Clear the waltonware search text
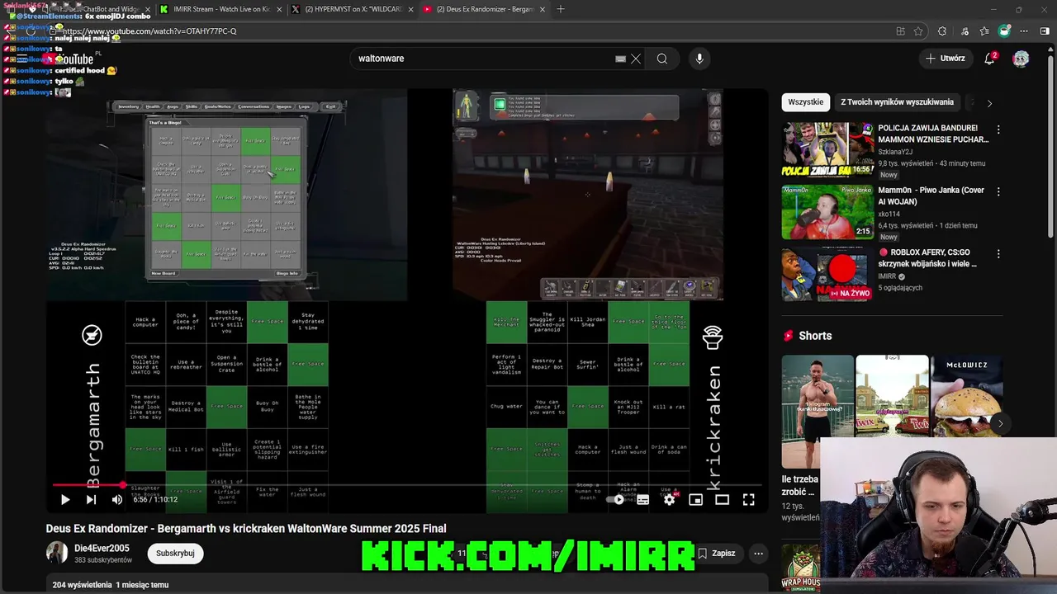 (636, 59)
